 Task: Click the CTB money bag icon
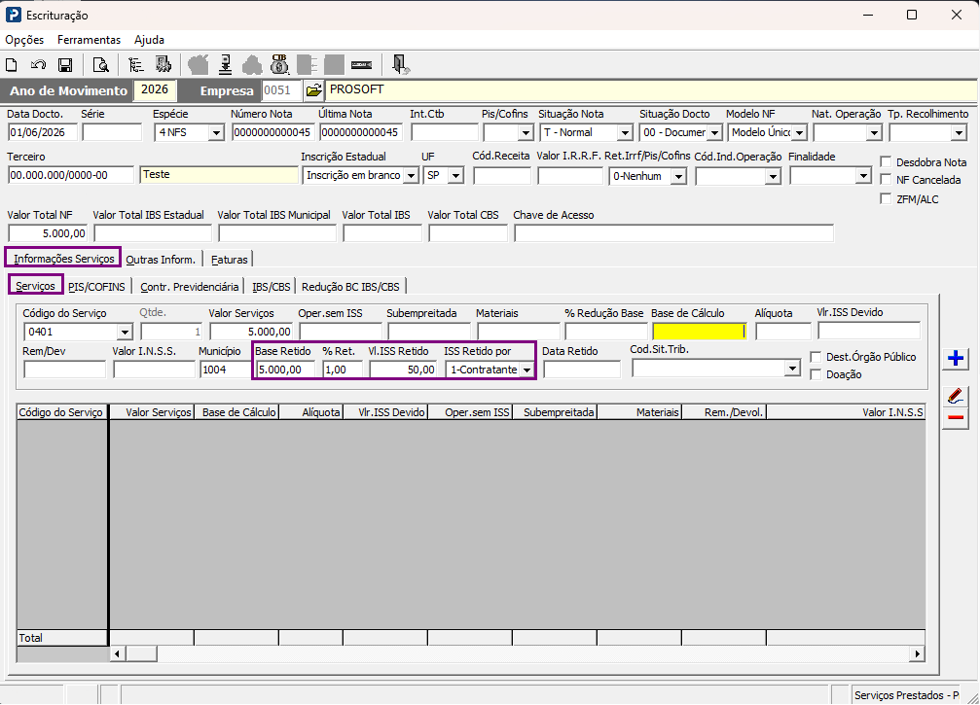tap(279, 64)
